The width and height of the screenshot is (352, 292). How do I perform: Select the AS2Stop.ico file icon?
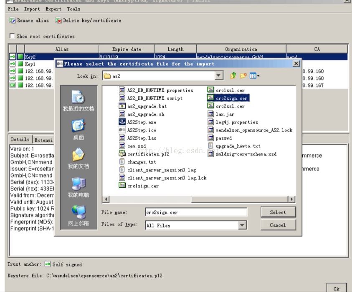pos(122,130)
